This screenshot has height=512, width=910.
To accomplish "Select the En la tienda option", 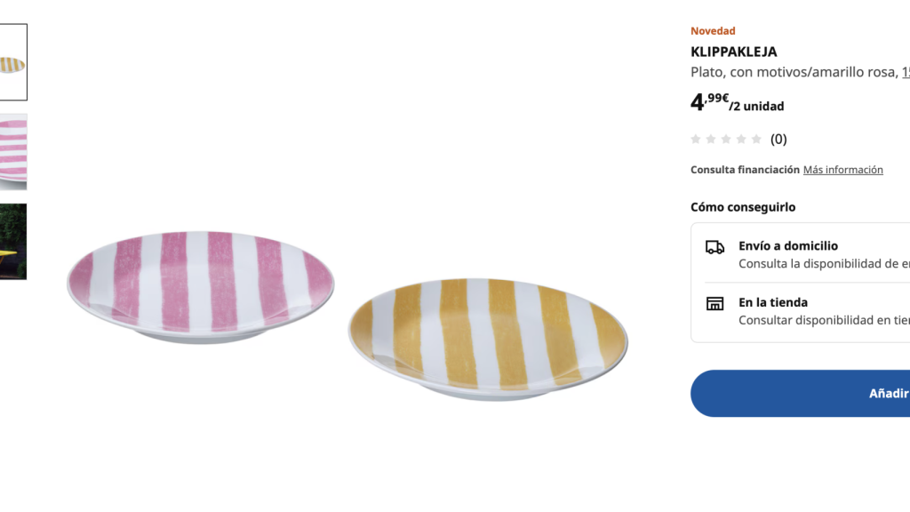I will [771, 302].
